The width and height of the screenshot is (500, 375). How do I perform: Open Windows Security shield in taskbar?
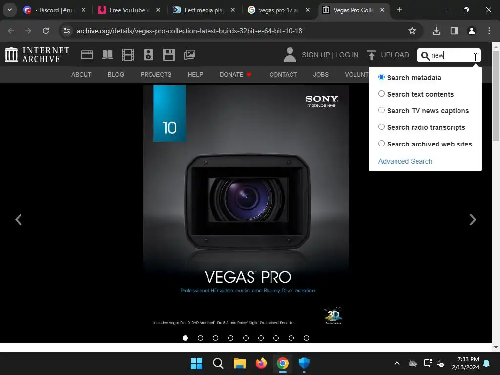pos(304,363)
